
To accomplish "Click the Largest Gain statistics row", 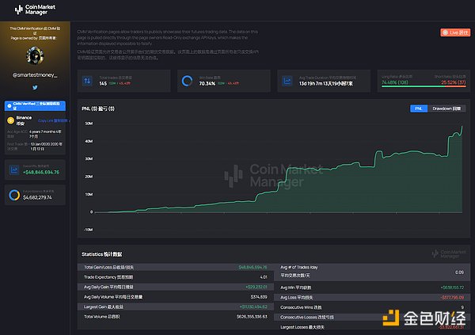I will point(174,305).
